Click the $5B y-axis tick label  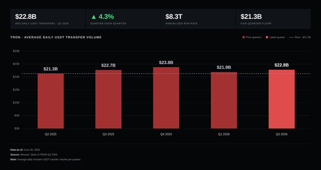17,116
